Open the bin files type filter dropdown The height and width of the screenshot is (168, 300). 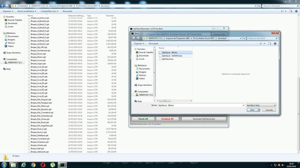point(261,105)
